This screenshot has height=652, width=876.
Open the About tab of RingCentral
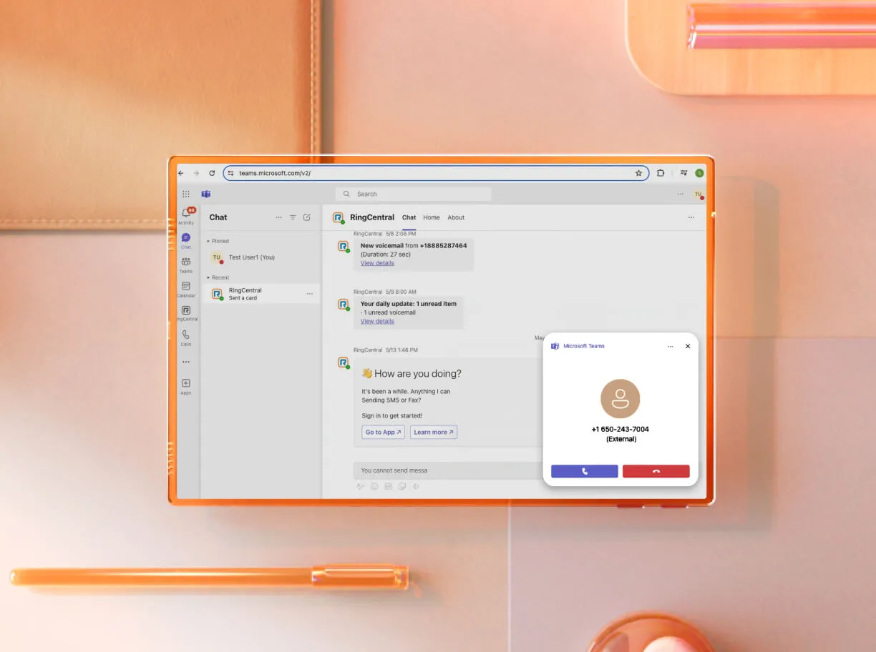point(456,217)
